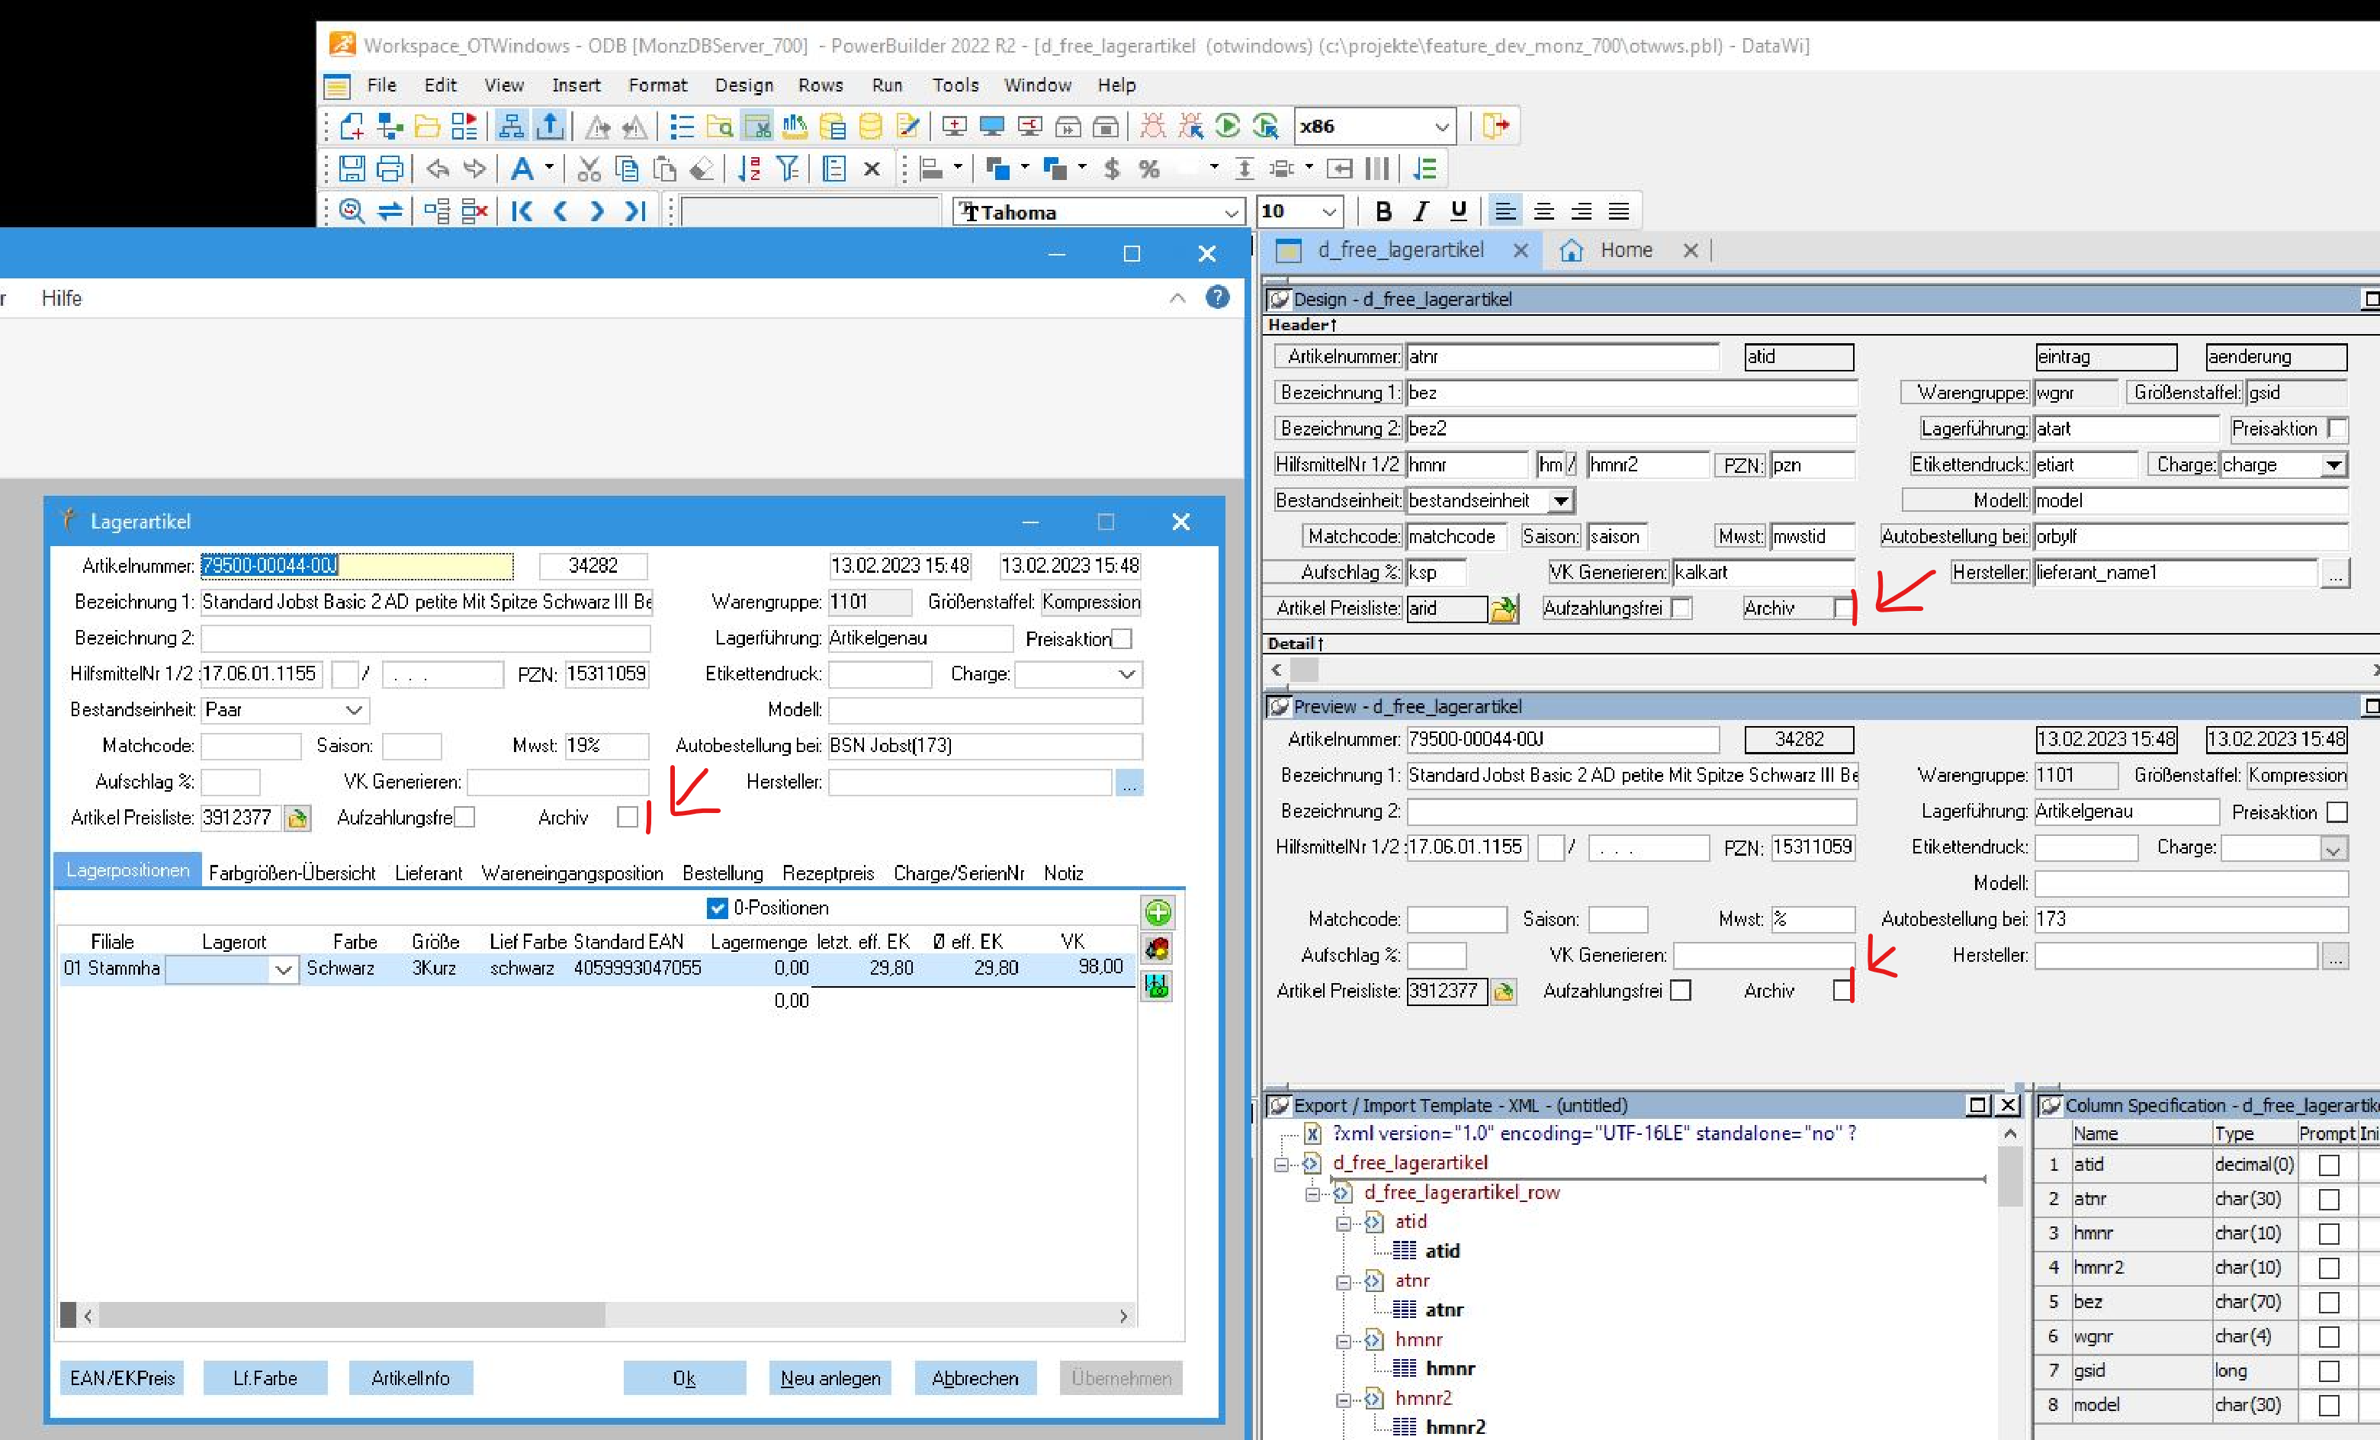Click the Print icon in toolbar
Viewport: 2380px width, 1440px height.
tap(389, 169)
